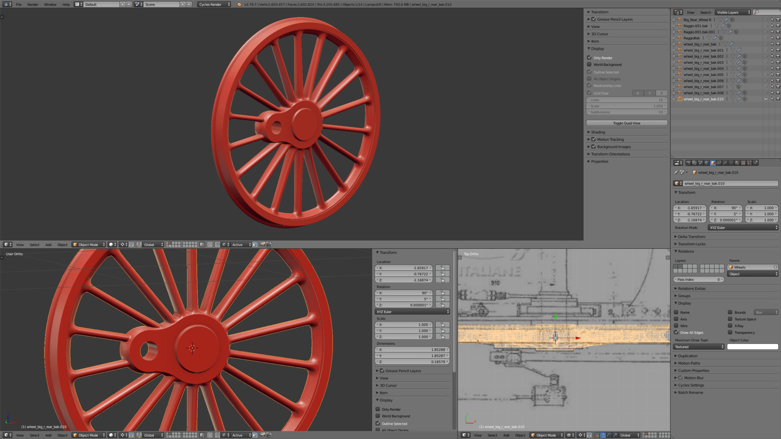Enable the Name display checkbox
This screenshot has height=439, width=781.
(x=676, y=313)
